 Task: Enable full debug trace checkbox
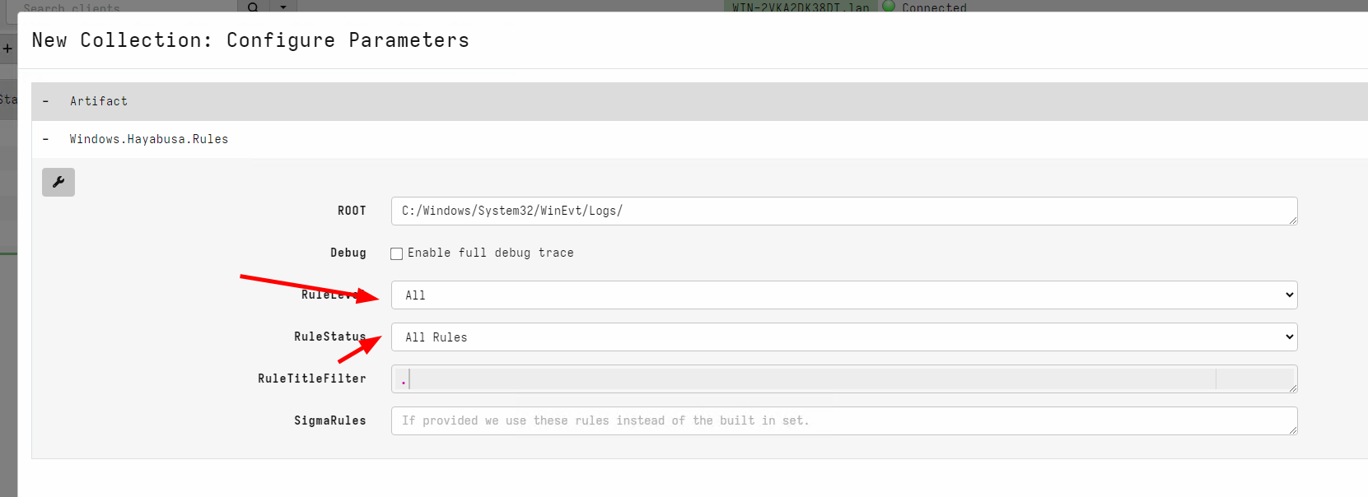tap(397, 253)
